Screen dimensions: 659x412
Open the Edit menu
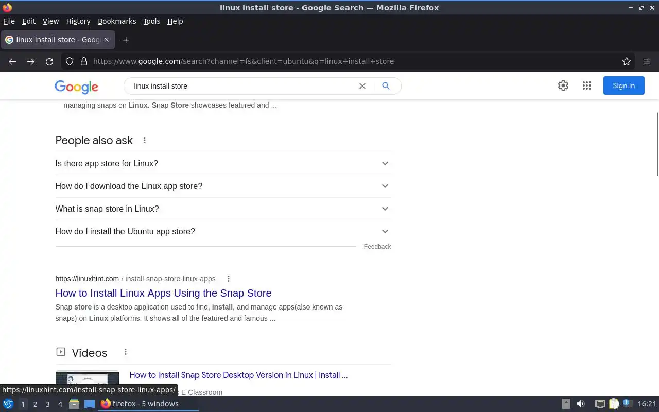click(29, 21)
